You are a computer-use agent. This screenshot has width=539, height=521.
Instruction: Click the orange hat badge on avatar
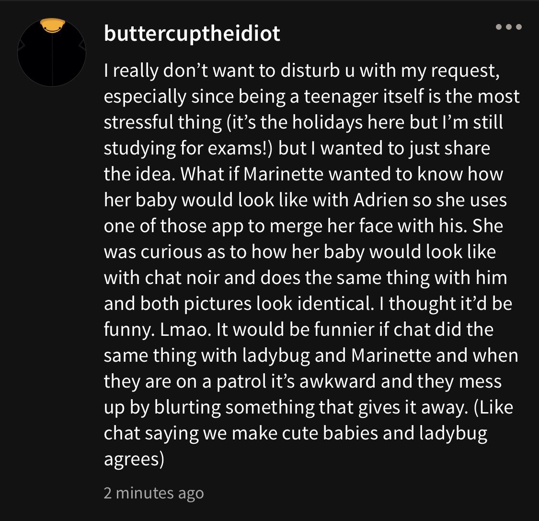coord(53,25)
